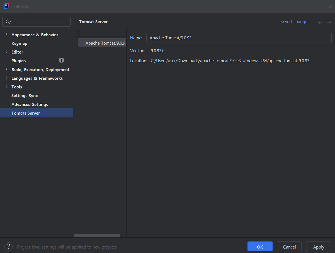Confirm with the OK button
Screen dimensions: 335x253
(x=260, y=247)
